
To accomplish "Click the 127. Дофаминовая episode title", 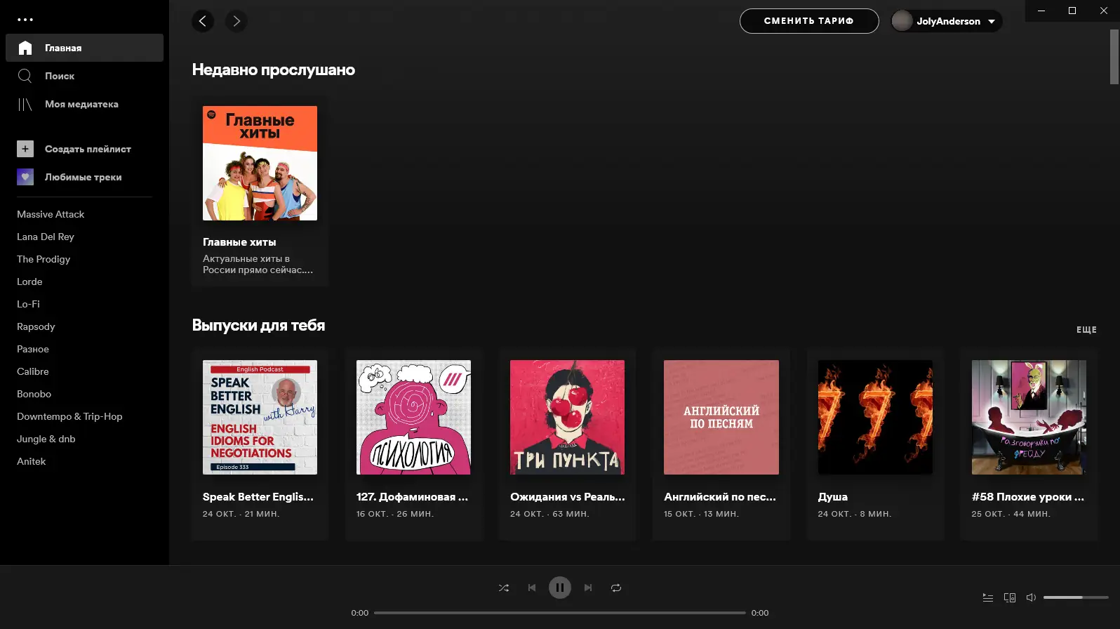I will 412,497.
